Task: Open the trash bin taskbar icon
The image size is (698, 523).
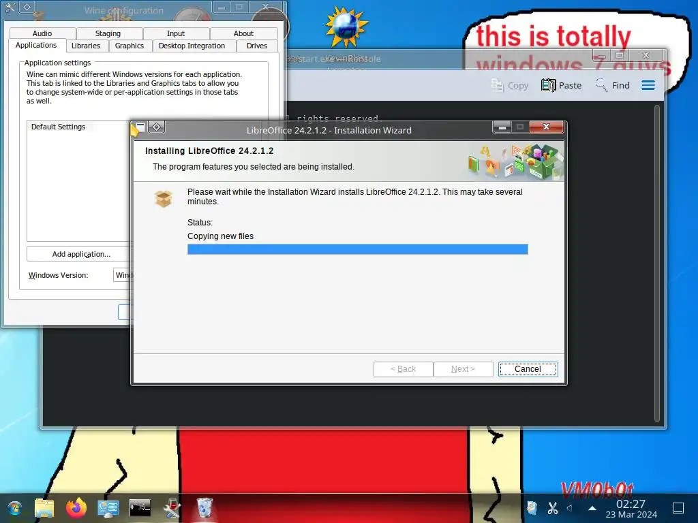Action: (x=204, y=508)
